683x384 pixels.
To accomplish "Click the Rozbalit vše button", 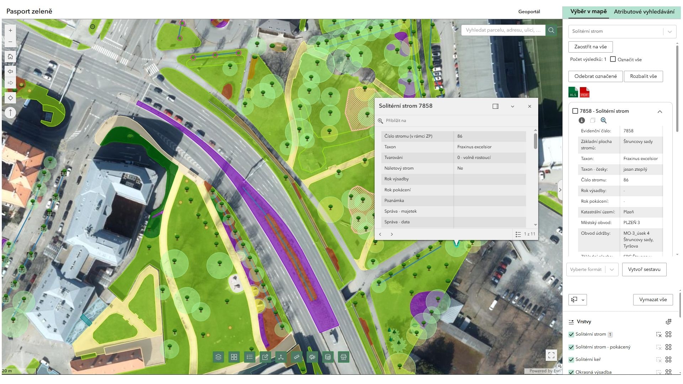I will coord(643,76).
